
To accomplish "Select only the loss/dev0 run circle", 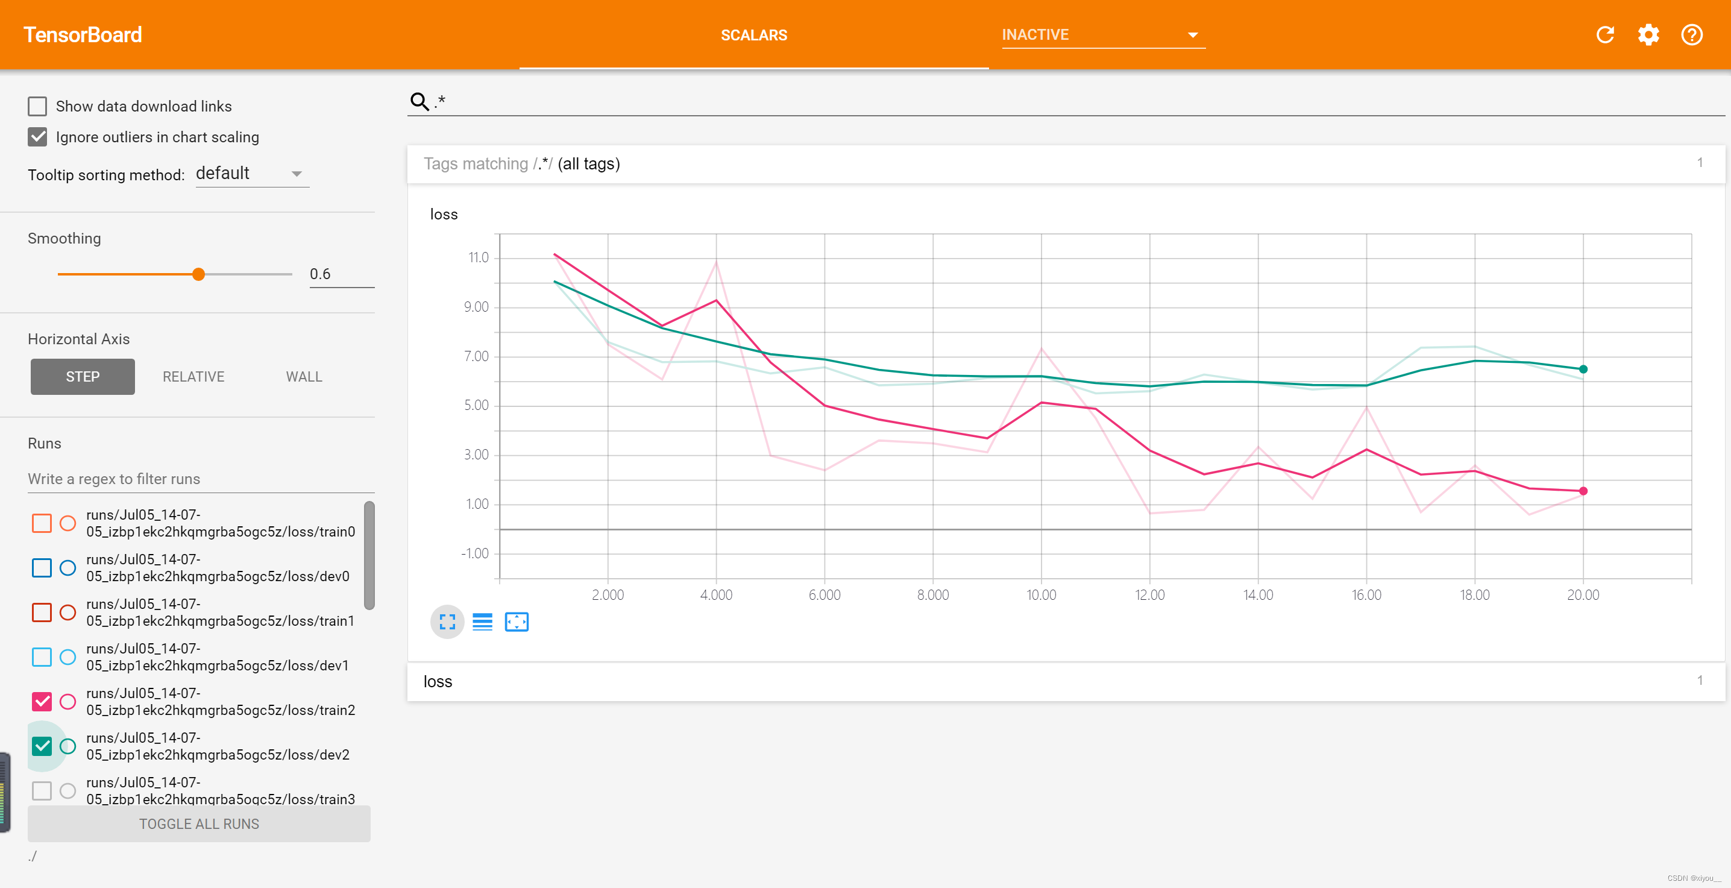I will click(68, 568).
